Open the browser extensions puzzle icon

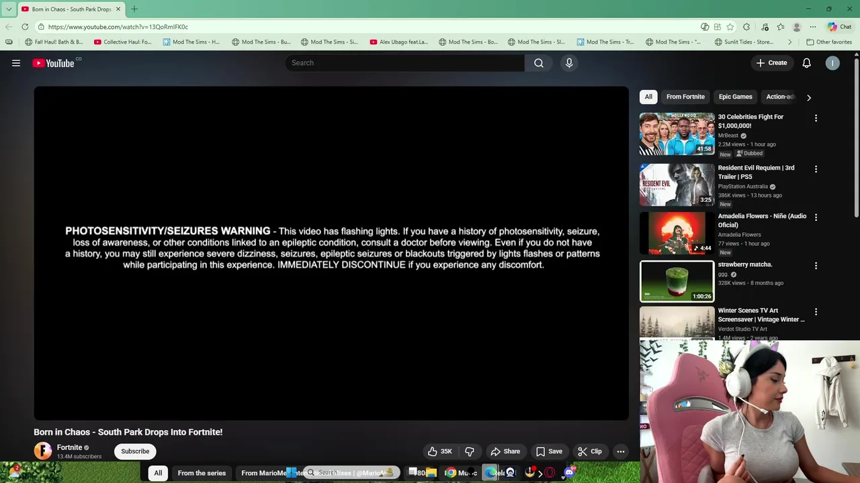tap(746, 27)
